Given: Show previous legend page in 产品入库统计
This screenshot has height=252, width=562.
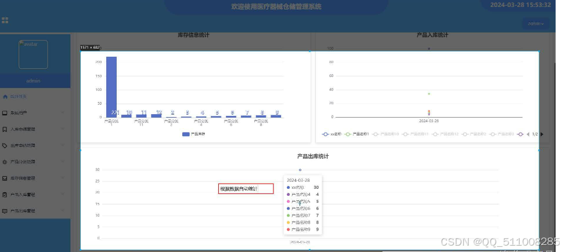Looking at the screenshot, I should (528, 134).
